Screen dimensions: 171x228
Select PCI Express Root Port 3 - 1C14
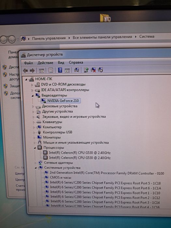105,202
